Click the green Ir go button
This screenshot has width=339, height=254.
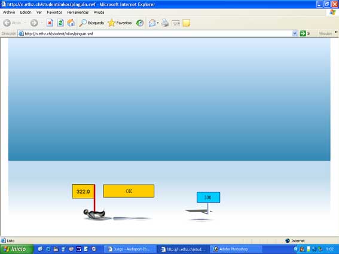[x=303, y=33]
